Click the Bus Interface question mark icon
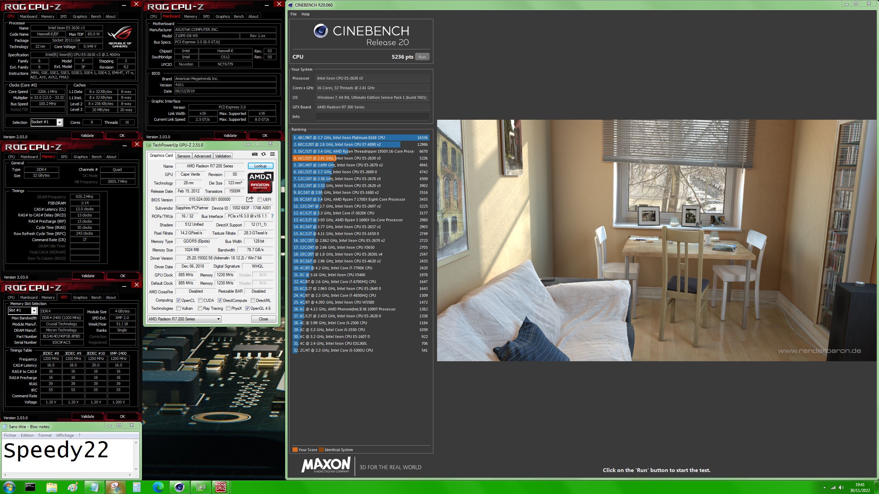879x494 pixels. pos(272,216)
